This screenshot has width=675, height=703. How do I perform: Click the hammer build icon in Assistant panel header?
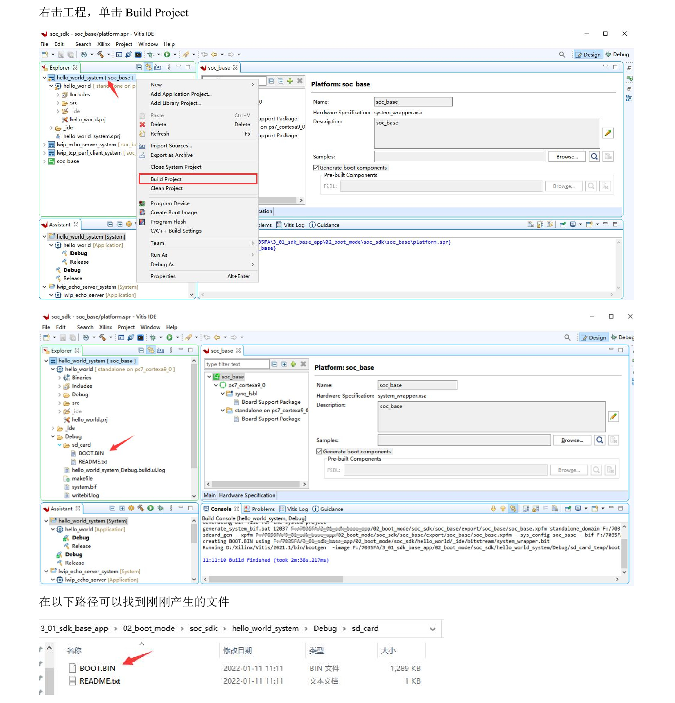141,508
